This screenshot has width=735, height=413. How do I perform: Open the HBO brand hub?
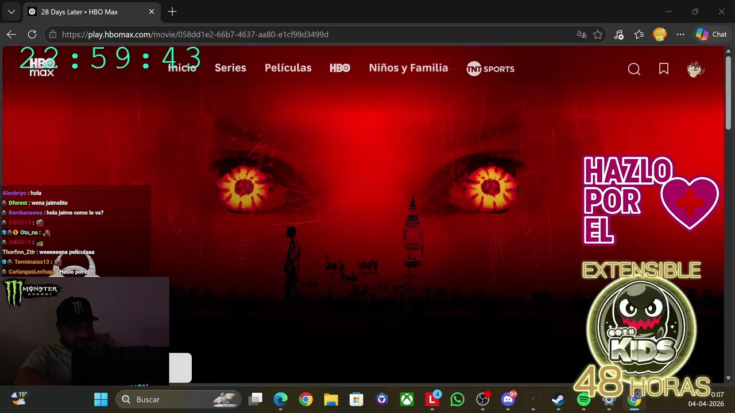[x=340, y=68]
